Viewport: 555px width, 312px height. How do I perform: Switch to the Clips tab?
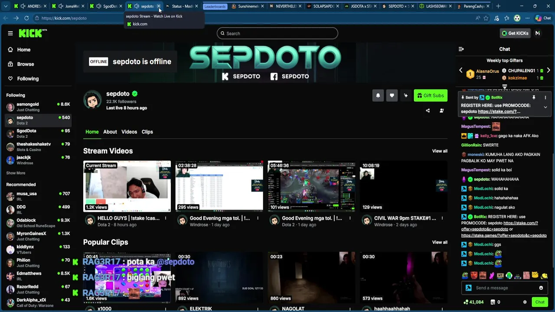coord(147,132)
